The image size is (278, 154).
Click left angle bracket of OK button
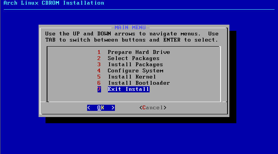89,108
